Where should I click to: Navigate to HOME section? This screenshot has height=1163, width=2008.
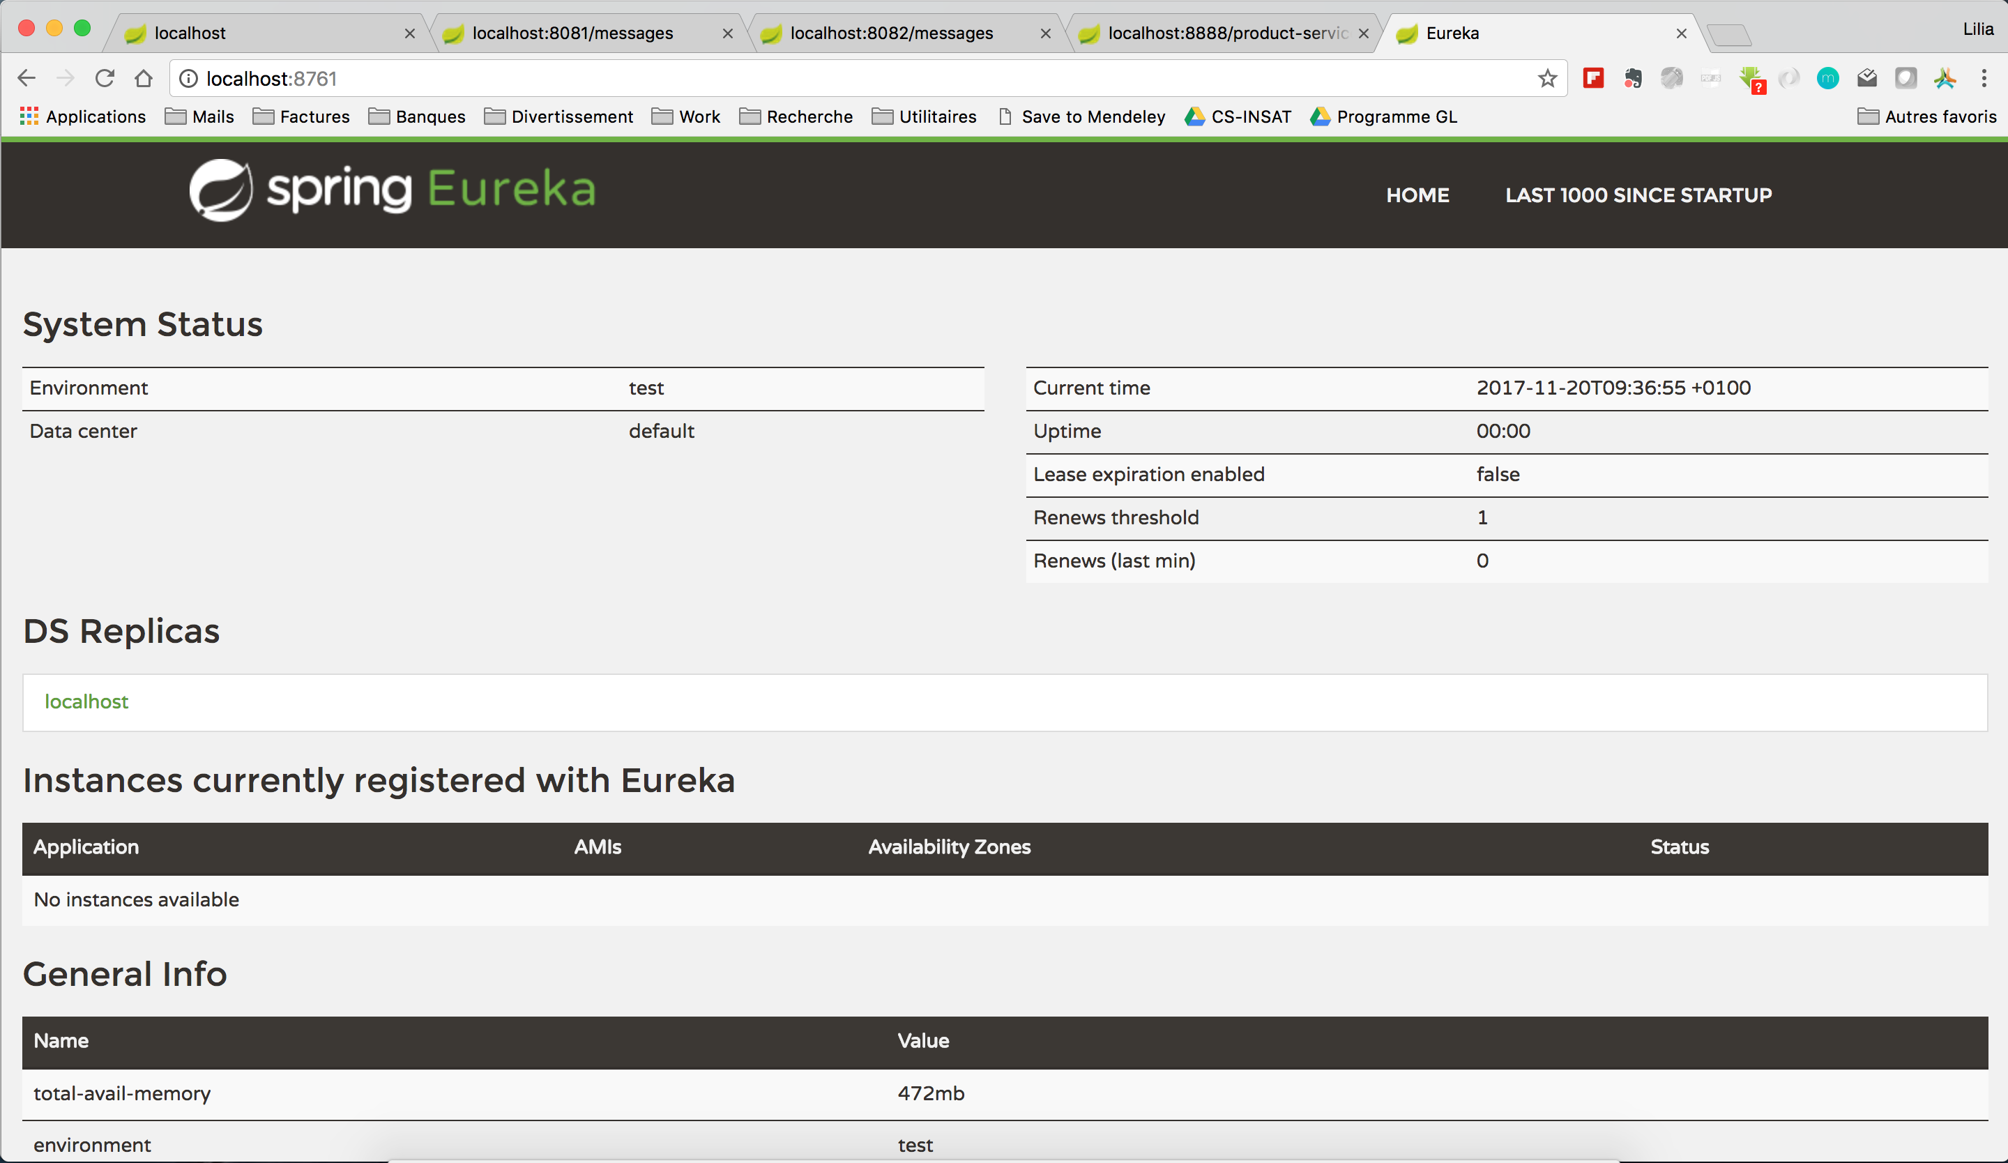(1418, 194)
